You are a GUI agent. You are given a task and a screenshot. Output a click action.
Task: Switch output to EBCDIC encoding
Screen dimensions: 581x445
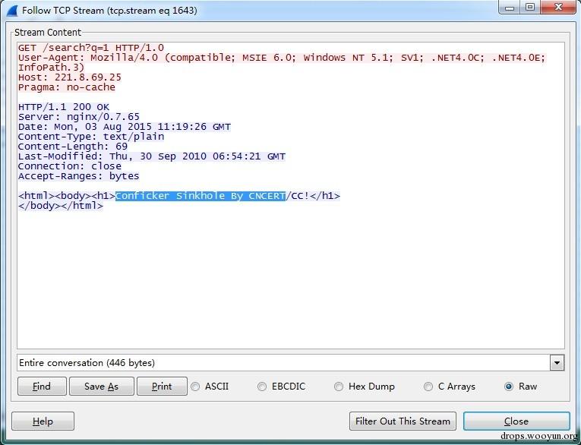(263, 387)
